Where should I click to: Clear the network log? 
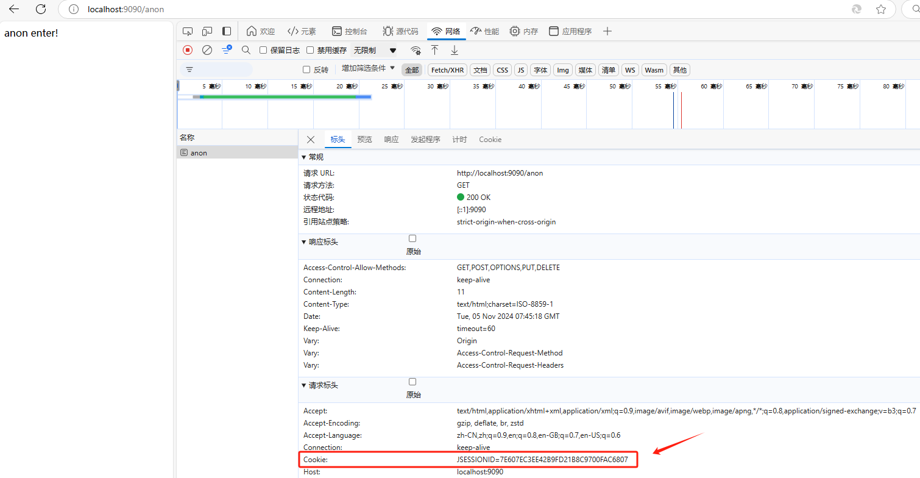[207, 50]
